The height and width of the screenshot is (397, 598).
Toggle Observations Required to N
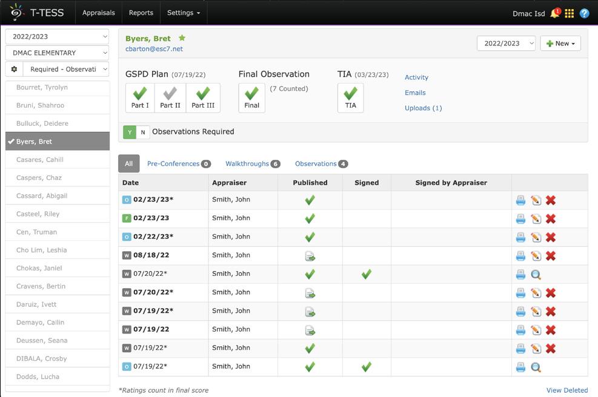coord(143,132)
